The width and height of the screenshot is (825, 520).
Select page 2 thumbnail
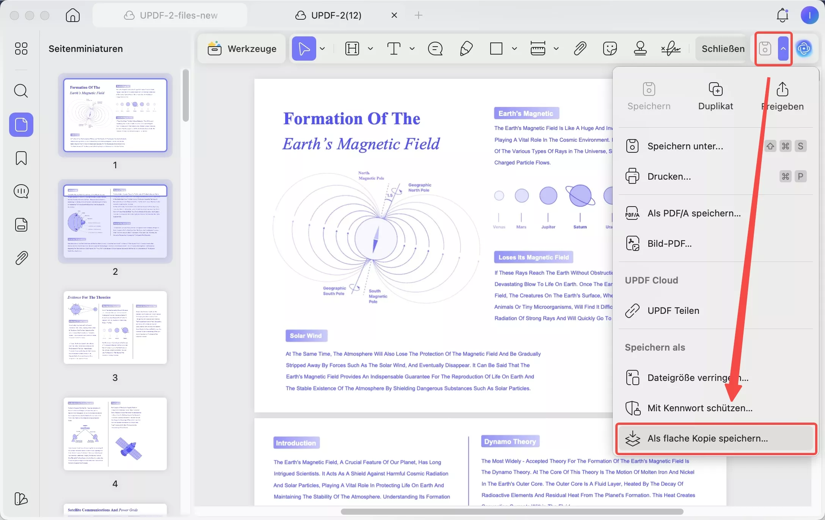115,221
